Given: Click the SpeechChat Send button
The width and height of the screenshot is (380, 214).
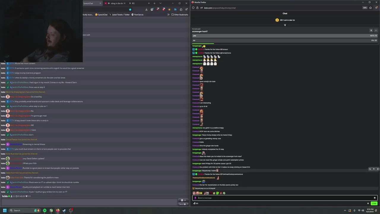Looking at the screenshot, I should tap(182, 204).
